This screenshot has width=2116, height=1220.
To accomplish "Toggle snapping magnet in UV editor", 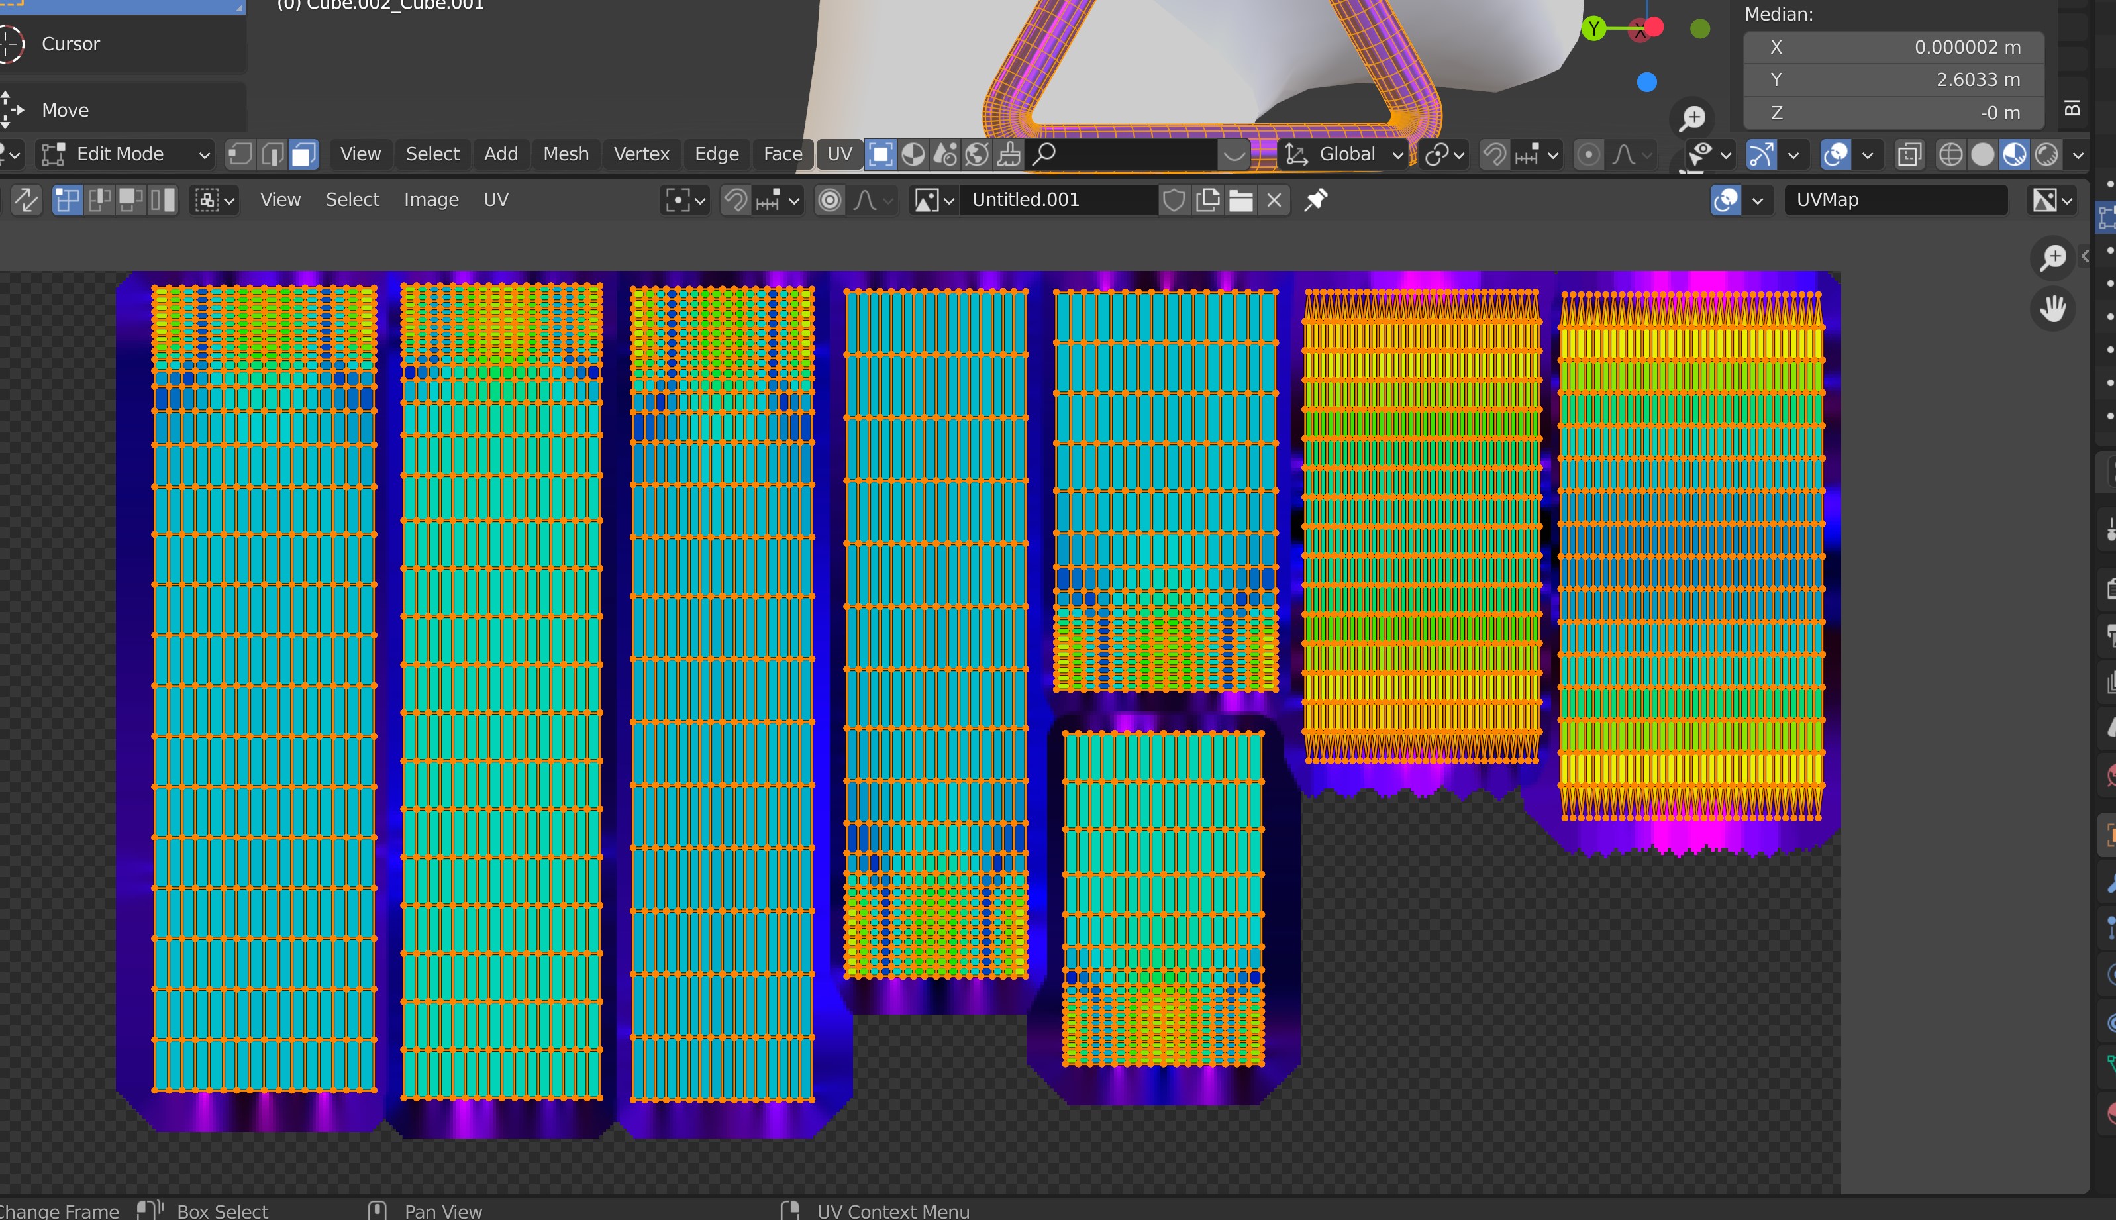I will 736,199.
